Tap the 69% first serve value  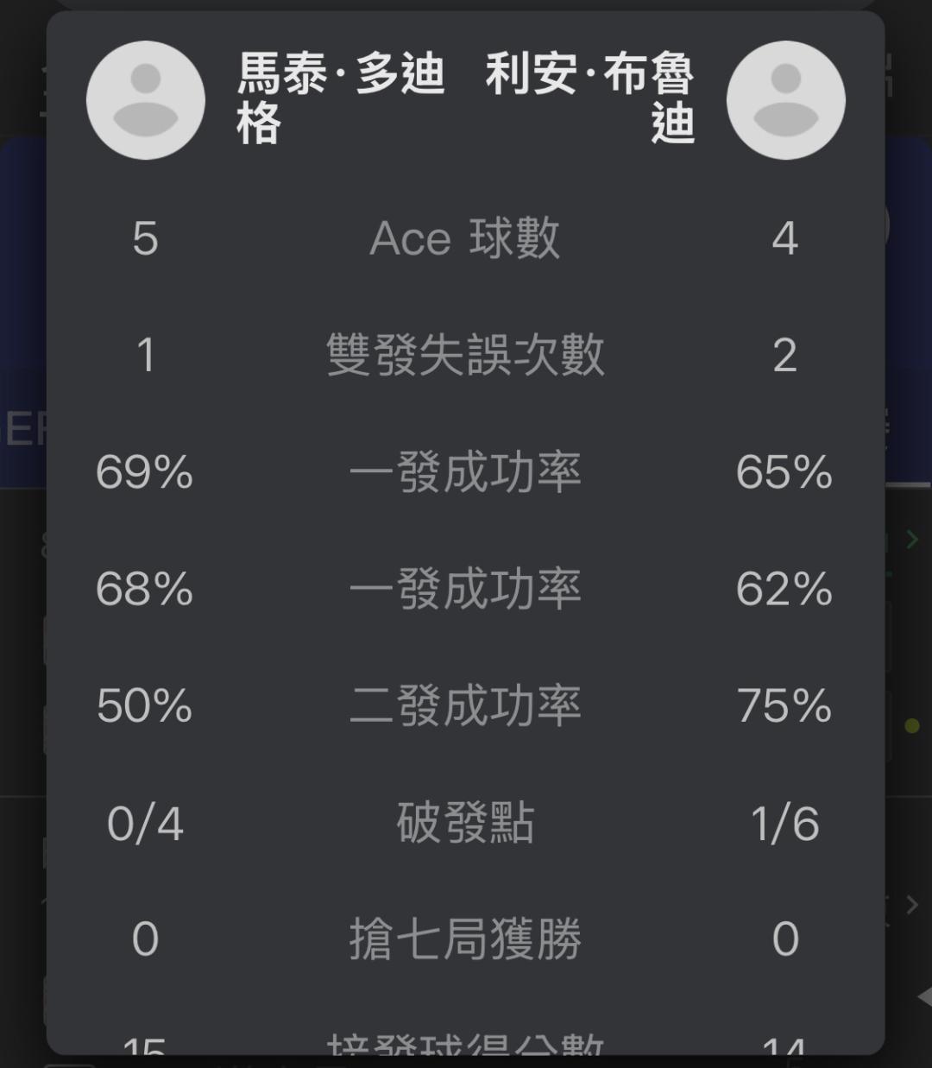tap(145, 472)
